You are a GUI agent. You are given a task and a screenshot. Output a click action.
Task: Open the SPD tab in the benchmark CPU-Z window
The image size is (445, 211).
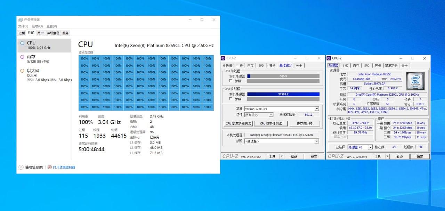[261, 65]
